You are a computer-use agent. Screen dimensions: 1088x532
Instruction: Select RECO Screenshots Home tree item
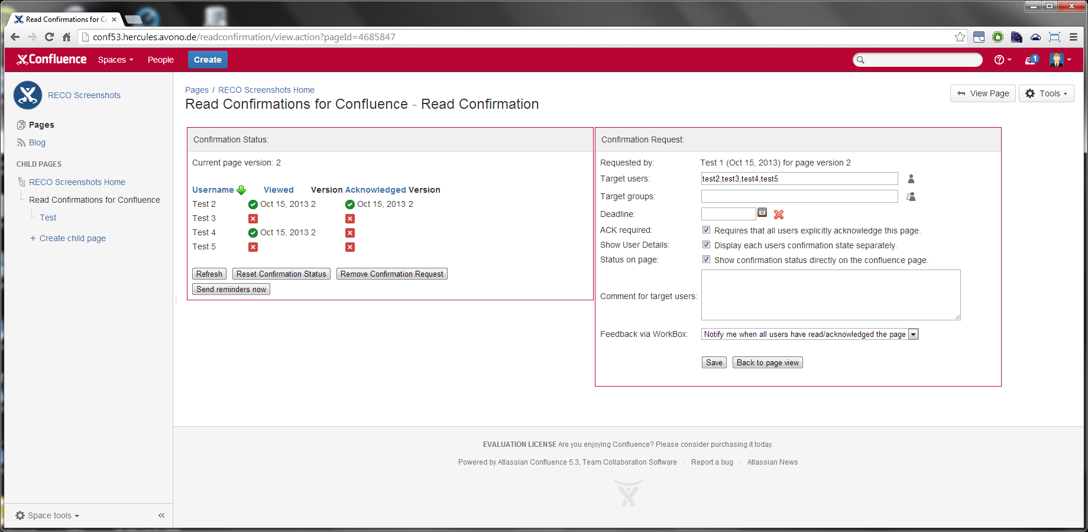click(77, 182)
